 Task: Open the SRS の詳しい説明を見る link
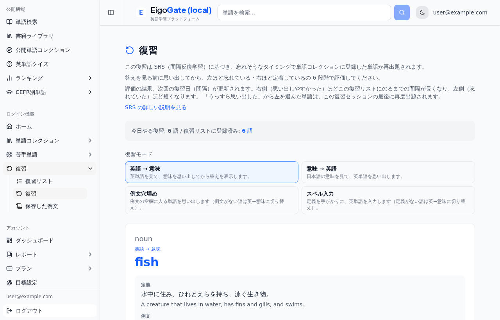click(156, 107)
